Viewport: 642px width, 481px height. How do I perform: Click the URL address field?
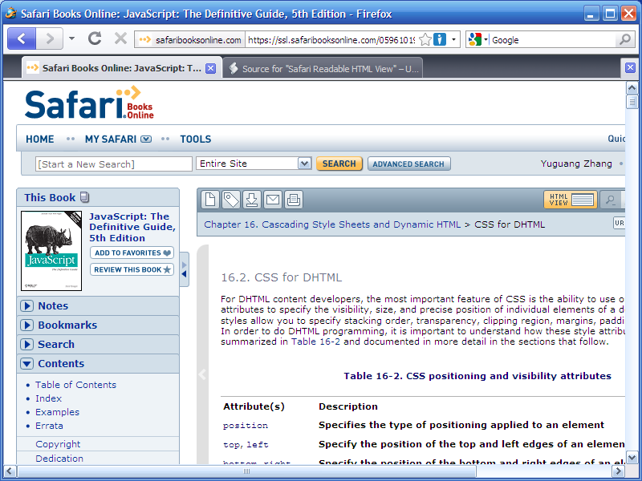point(331,39)
